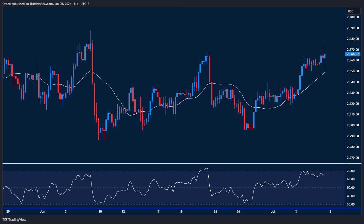Click the RSI 70.00 overbought level label
This screenshot has width=364, height=224.
[351, 171]
